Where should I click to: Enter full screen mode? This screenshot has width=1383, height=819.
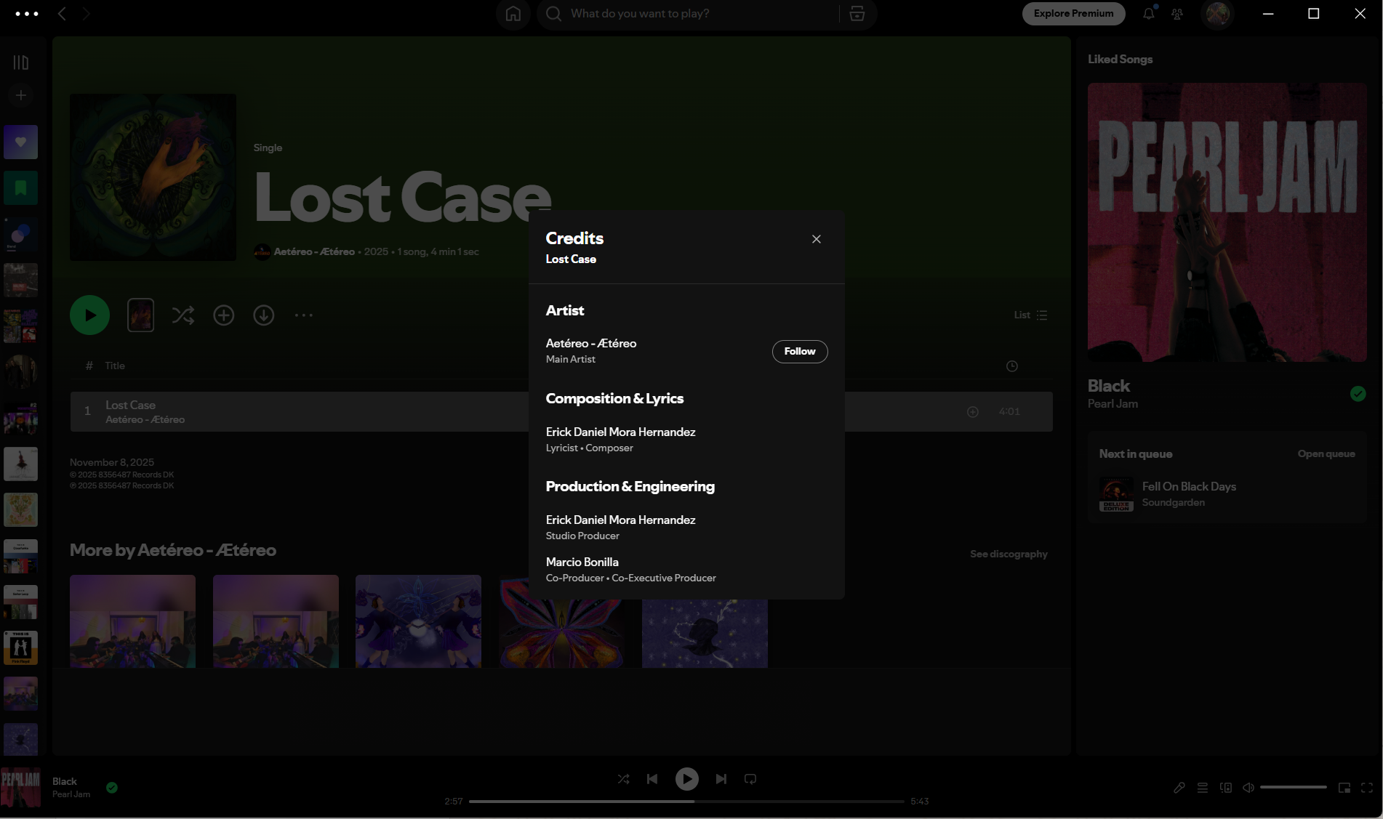1367,788
